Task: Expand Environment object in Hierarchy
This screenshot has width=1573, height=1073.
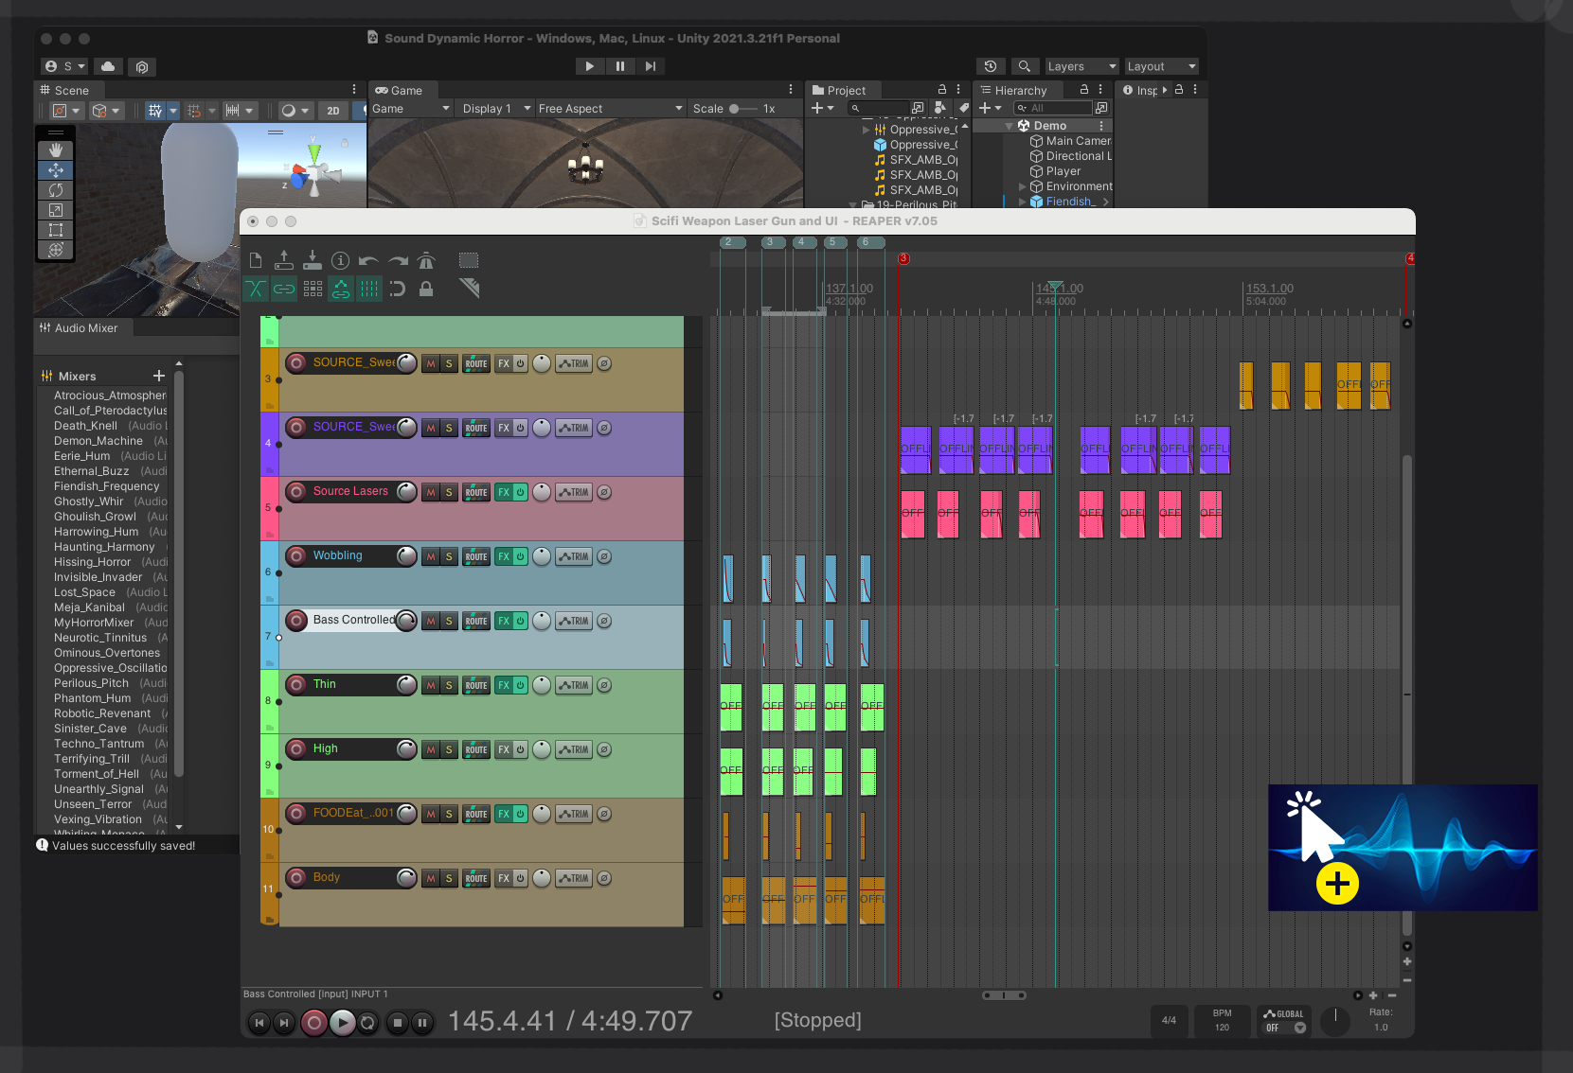Action: [1022, 186]
